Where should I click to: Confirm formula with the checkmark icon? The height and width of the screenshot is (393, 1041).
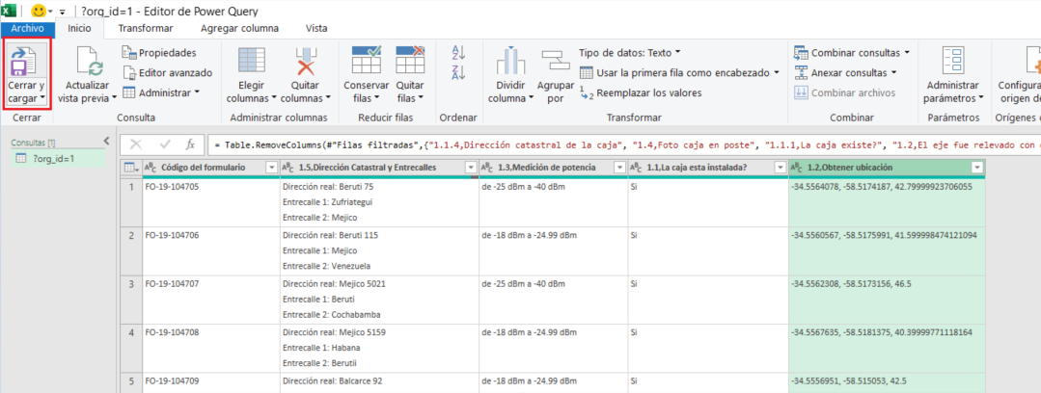click(164, 144)
